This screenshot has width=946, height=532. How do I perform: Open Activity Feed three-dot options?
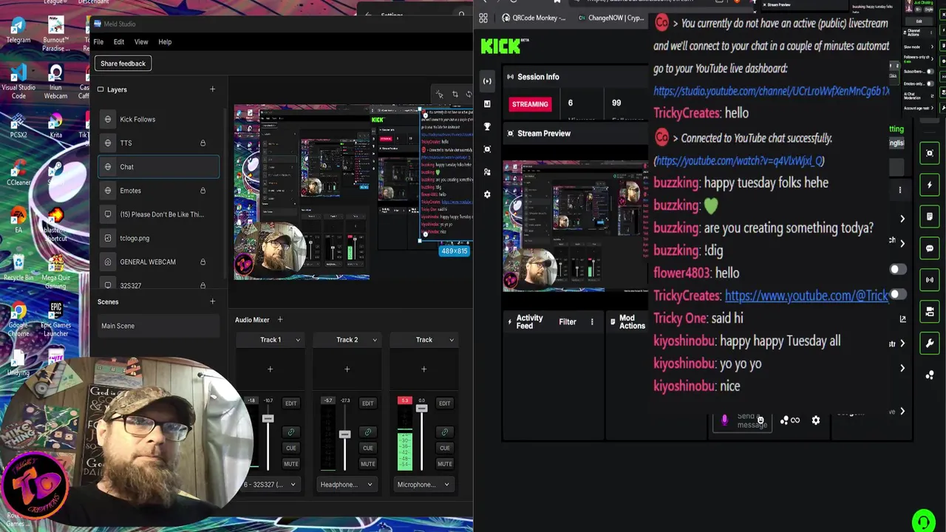tap(592, 322)
